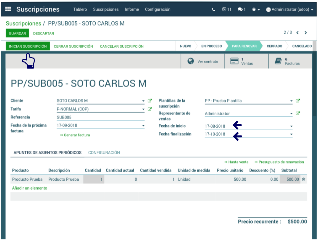The height and width of the screenshot is (241, 321).
Task: Expand the Fecha de inicio date dropdown
Action: tap(291, 126)
